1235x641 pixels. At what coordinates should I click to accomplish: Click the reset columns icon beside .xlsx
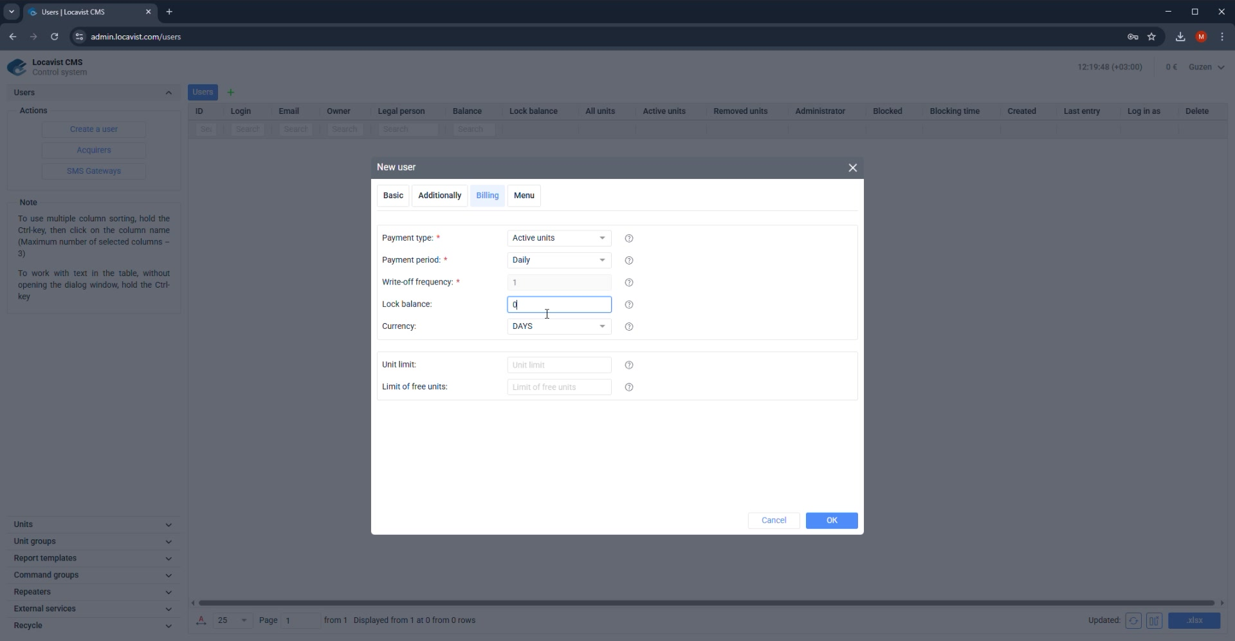[x=1155, y=620]
